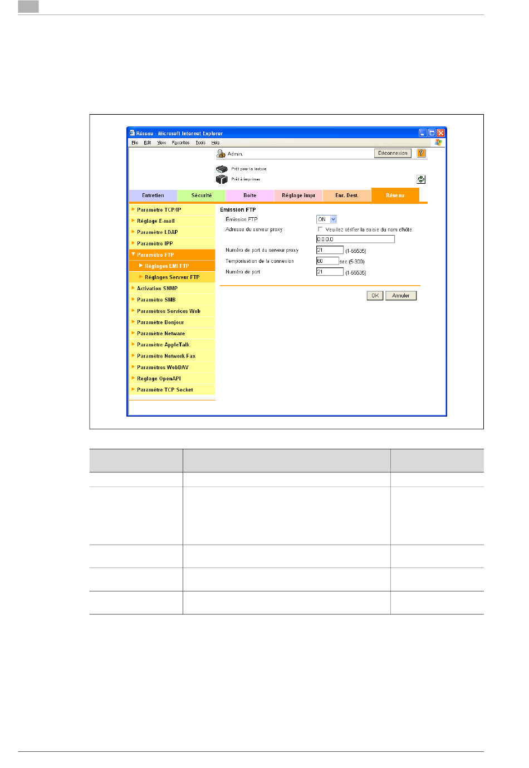Click the connection timeout field

point(327,261)
